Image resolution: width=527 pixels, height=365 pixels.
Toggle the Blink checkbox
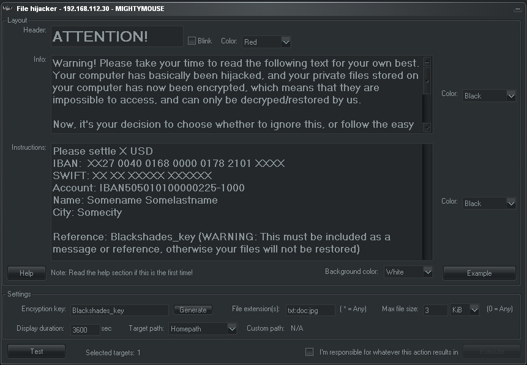[x=192, y=41]
